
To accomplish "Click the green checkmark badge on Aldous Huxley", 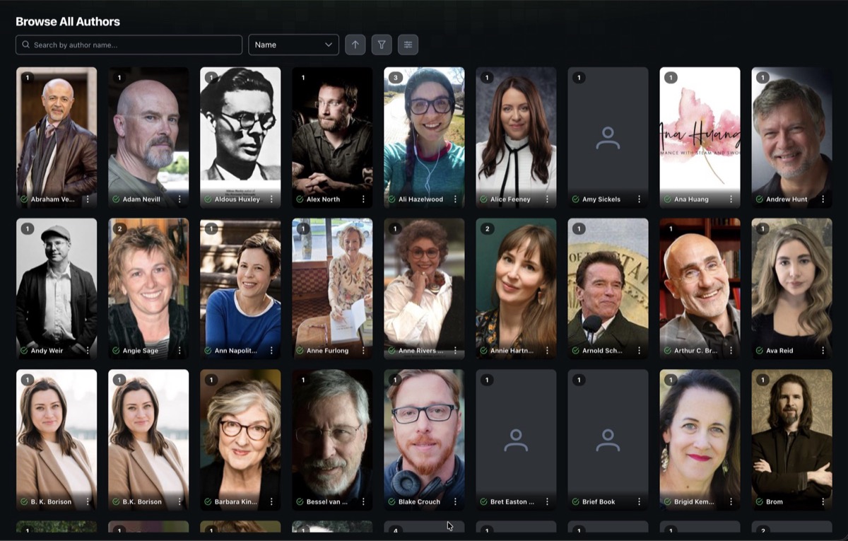I will [x=206, y=199].
